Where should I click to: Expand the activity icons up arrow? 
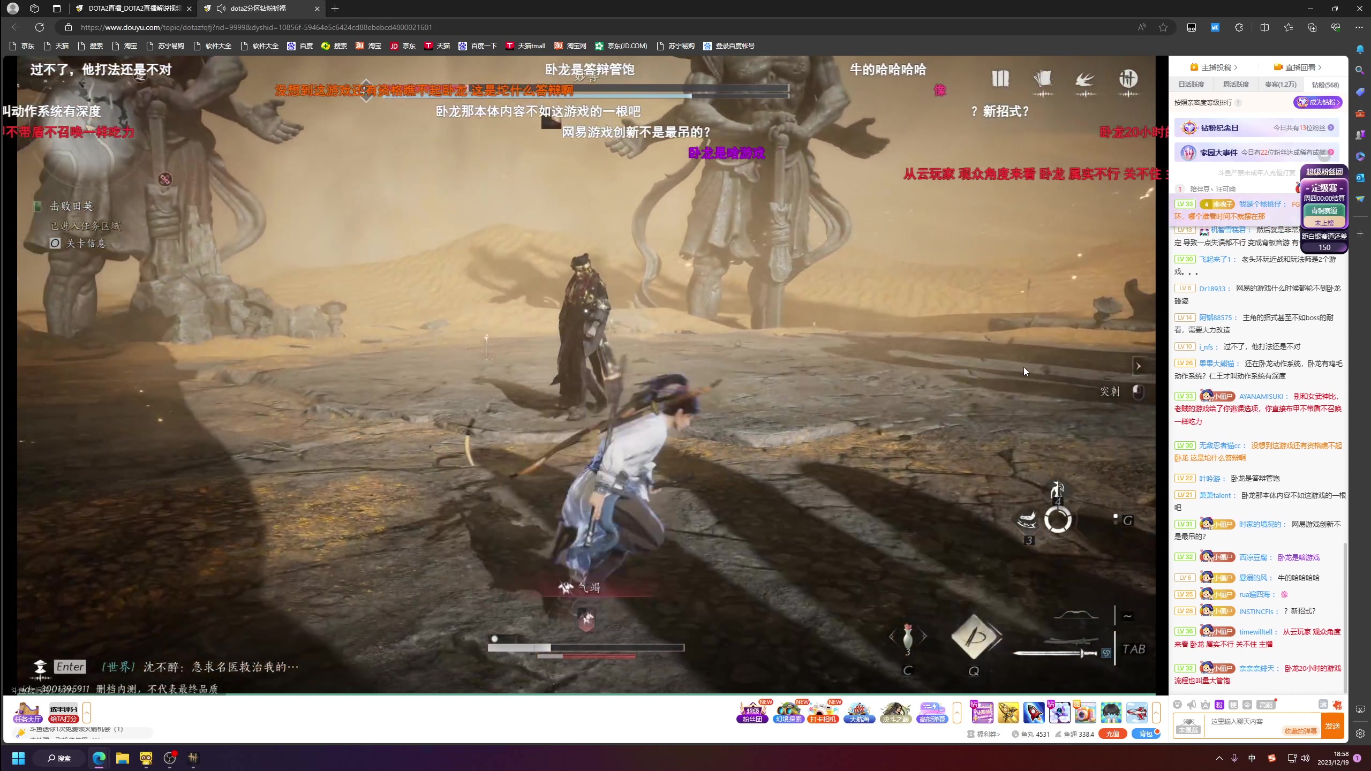point(957,713)
